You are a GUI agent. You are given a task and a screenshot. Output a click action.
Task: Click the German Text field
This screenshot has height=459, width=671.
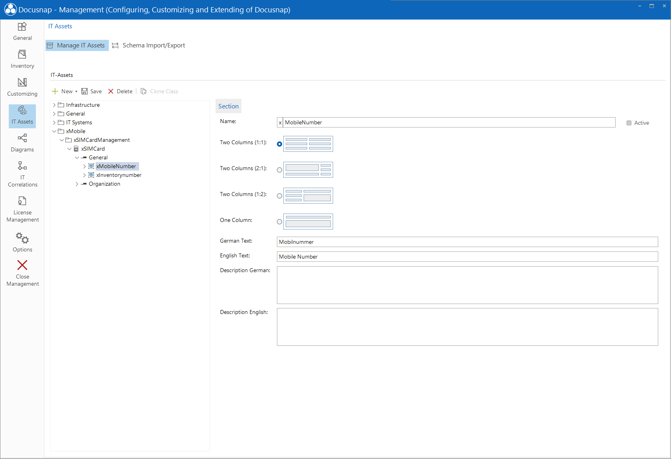(467, 242)
